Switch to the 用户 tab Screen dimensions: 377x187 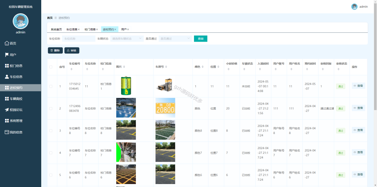[x=124, y=29]
